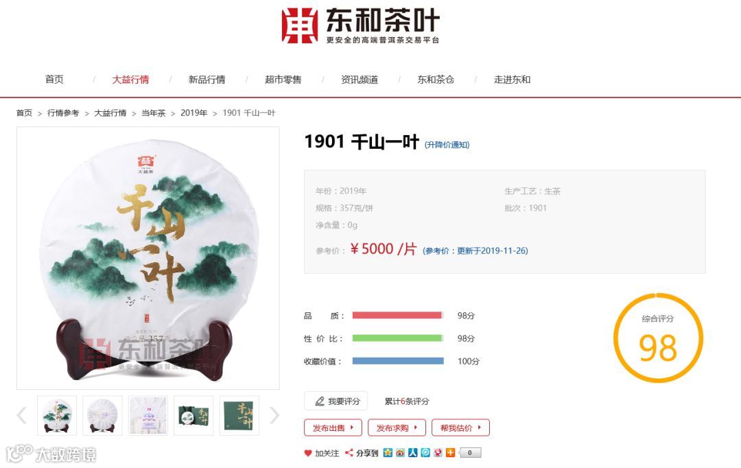Share via Tencent Weibo icon
Screen dimensions: 741x468
tap(425, 453)
